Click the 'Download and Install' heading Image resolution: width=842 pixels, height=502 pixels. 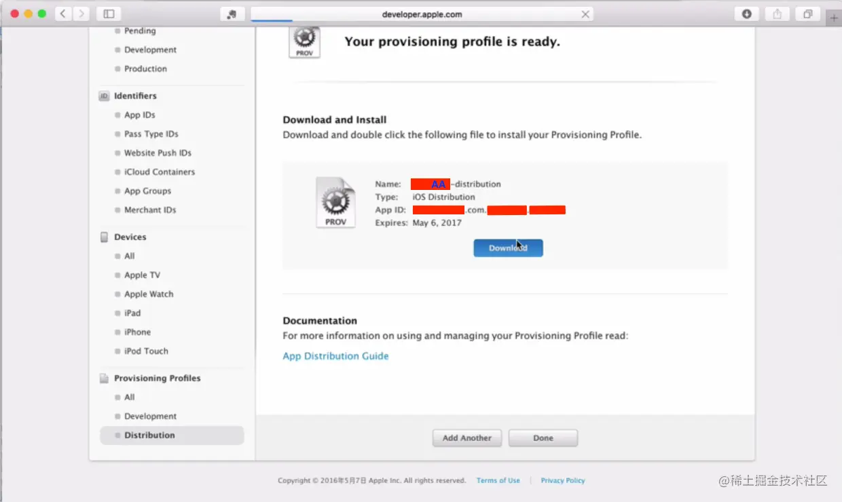point(335,120)
